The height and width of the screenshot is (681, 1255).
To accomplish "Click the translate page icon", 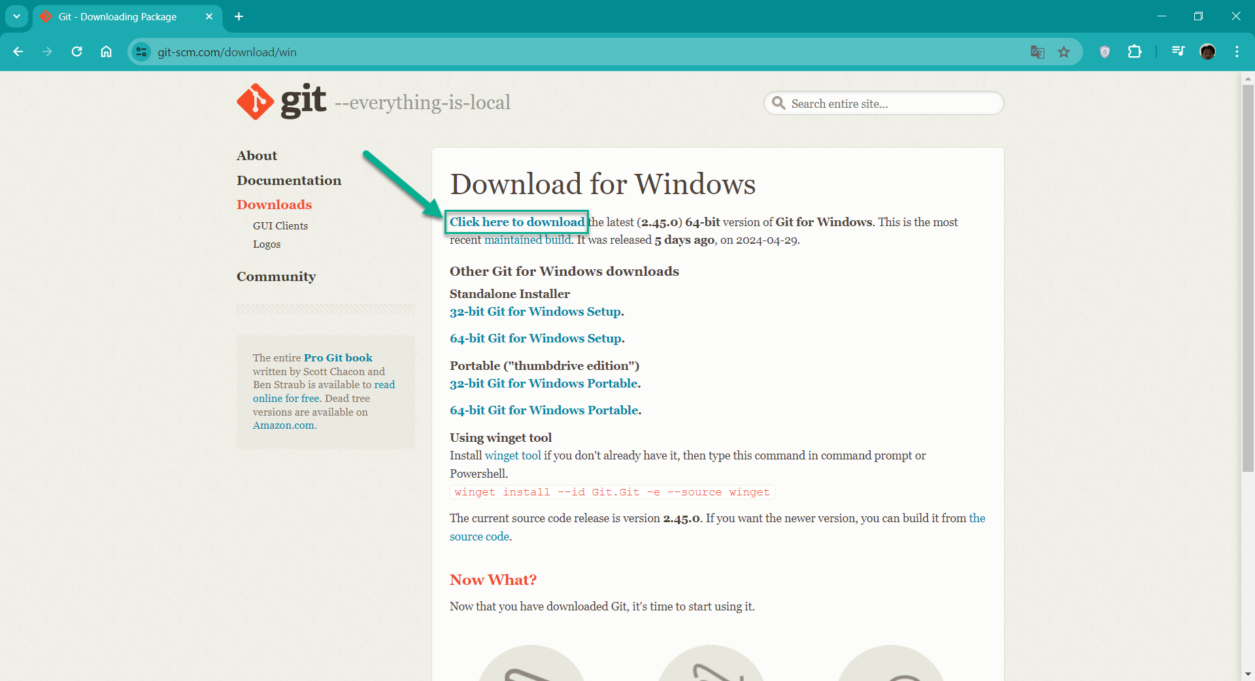I will click(1037, 52).
